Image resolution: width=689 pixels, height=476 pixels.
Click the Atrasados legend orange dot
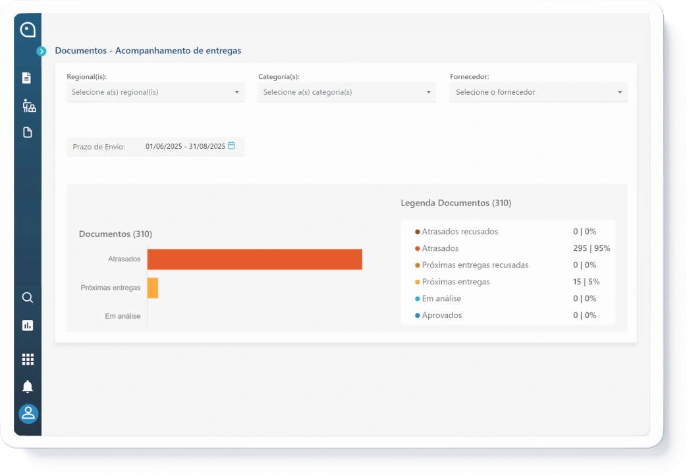click(418, 249)
